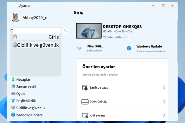
Task: Expand the Tarih ve saat chevron
Action: [x=164, y=88]
